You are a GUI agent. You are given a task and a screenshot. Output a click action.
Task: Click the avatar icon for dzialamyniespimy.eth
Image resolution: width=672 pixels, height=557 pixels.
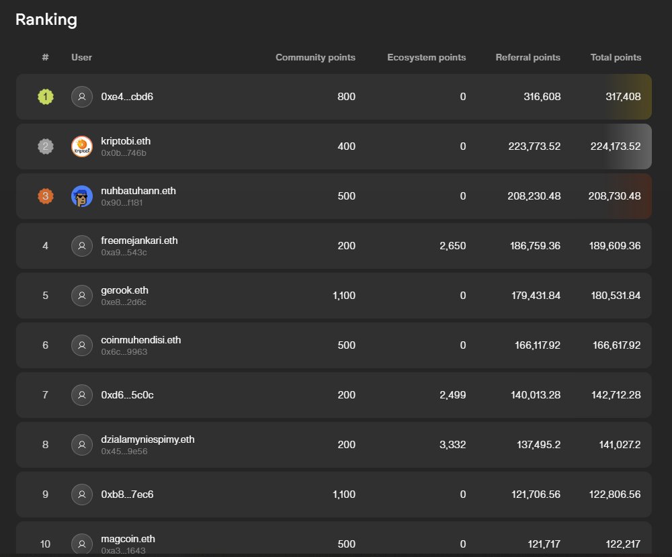point(81,444)
